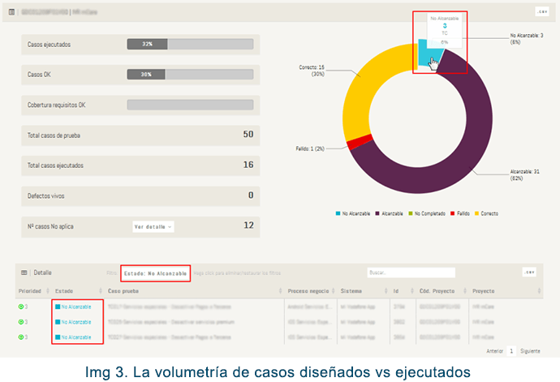Image resolution: width=560 pixels, height=382 pixels.
Task: Toggle No Completado legend entry
Action: click(x=429, y=213)
